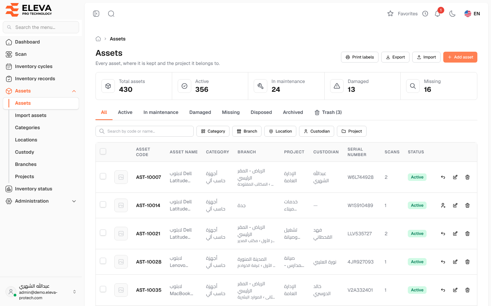Open image placeholder for AST-10021

point(121,234)
